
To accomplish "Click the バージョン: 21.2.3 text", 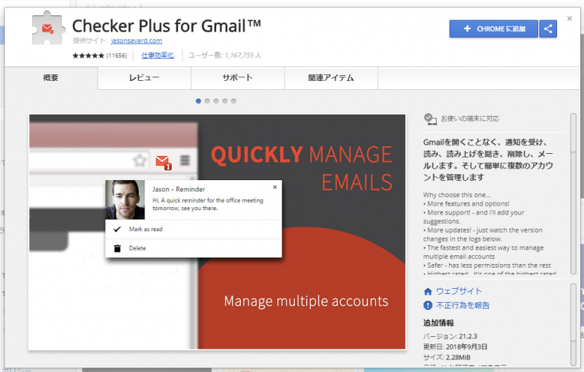I will coord(450,336).
